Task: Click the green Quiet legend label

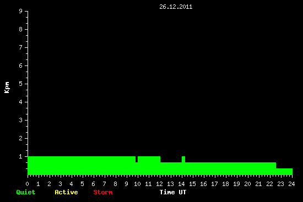Action: [26, 192]
